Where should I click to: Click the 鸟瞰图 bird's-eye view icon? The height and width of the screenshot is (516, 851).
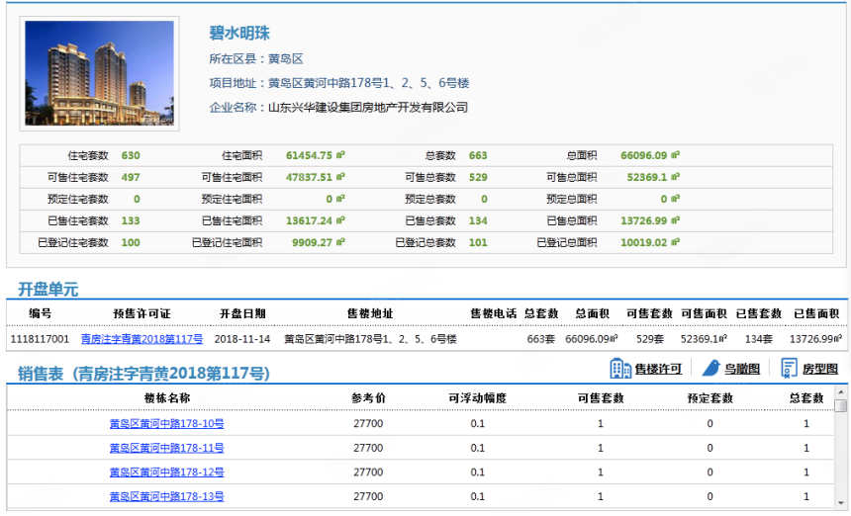(710, 369)
